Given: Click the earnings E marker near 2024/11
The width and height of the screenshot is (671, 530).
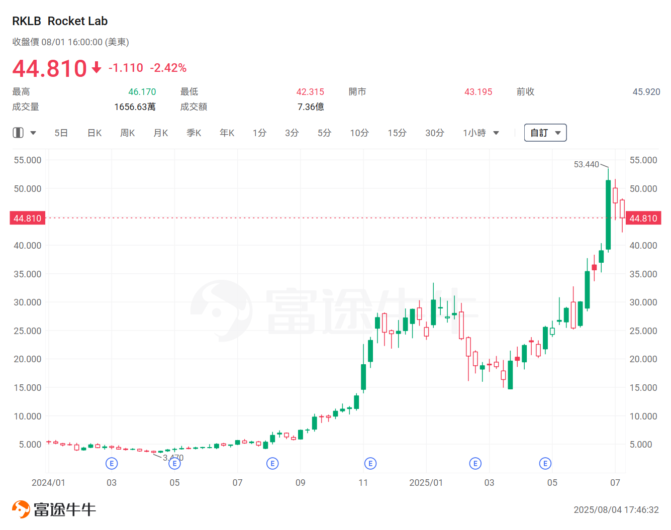Looking at the screenshot, I should pyautogui.click(x=370, y=463).
